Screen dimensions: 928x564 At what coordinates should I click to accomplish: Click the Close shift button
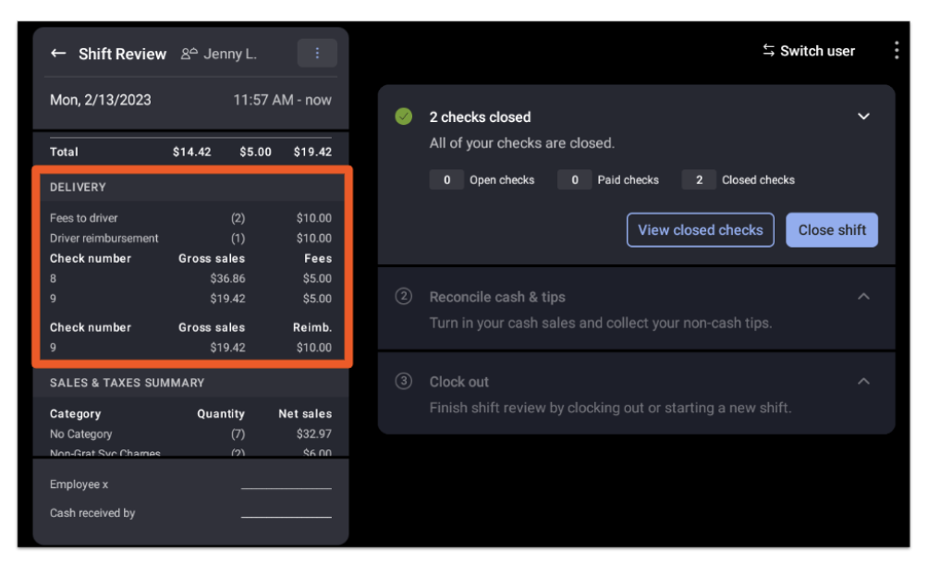point(832,229)
